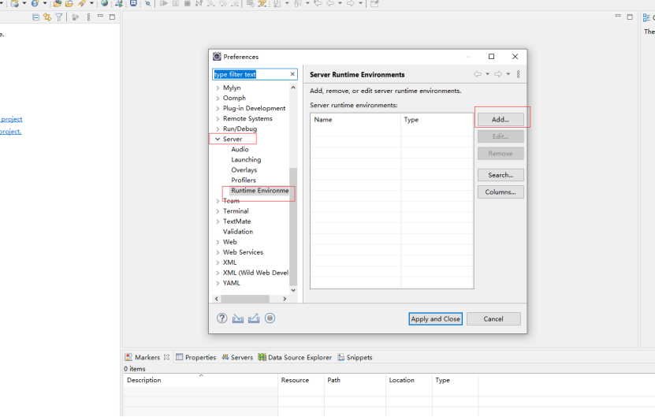Select the Validation preference page
Screen dimensions: 655x417
point(238,232)
